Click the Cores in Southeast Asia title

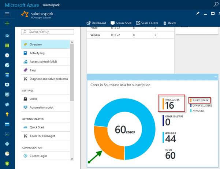pyautogui.click(x=120, y=85)
